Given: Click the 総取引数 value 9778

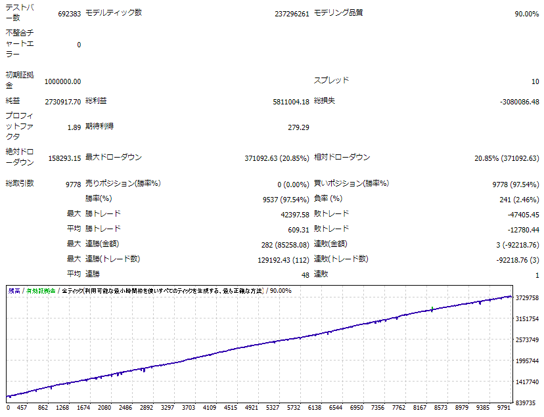Looking at the screenshot, I should 73,185.
